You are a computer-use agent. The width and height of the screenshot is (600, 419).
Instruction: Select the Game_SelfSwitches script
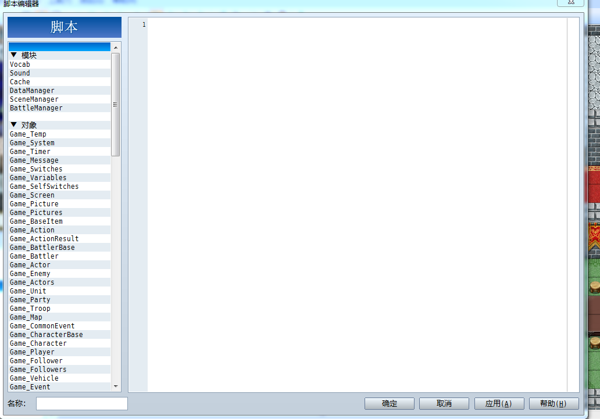pyautogui.click(x=59, y=187)
